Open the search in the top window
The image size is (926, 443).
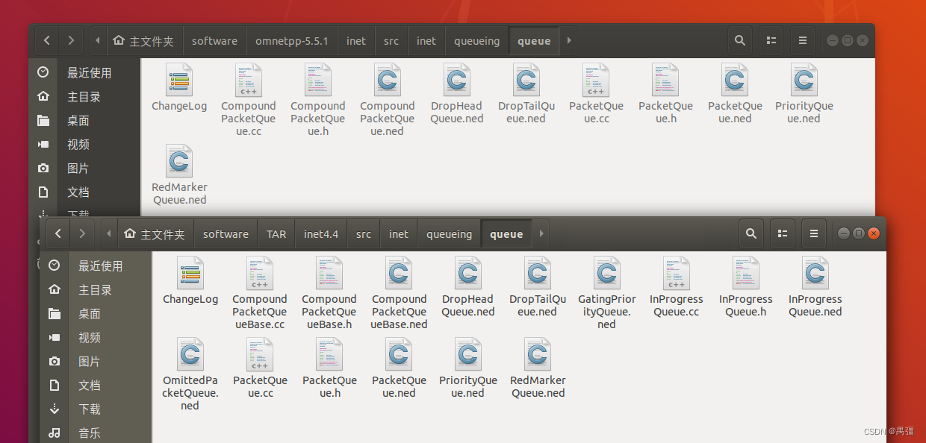739,41
